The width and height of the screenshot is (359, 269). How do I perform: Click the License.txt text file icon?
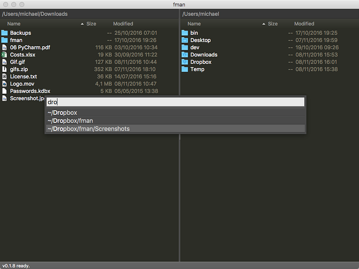[x=4, y=77]
